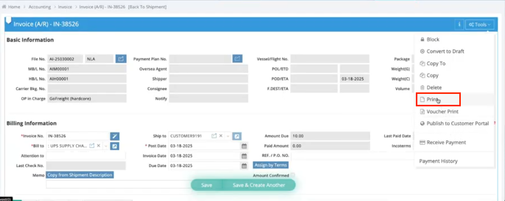Select Convert to Draft menu option
Screen dimensions: 505x201
[445, 51]
